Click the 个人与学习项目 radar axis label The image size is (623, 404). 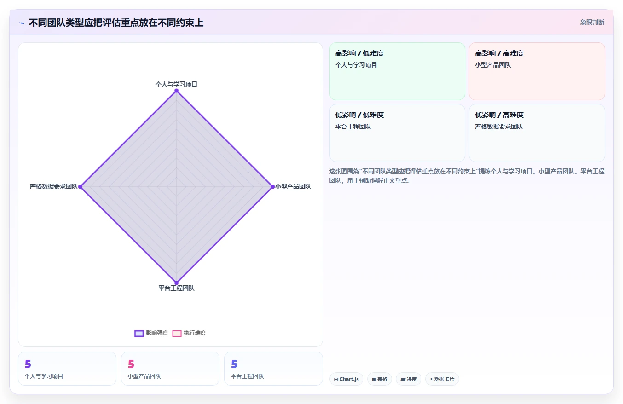point(176,84)
